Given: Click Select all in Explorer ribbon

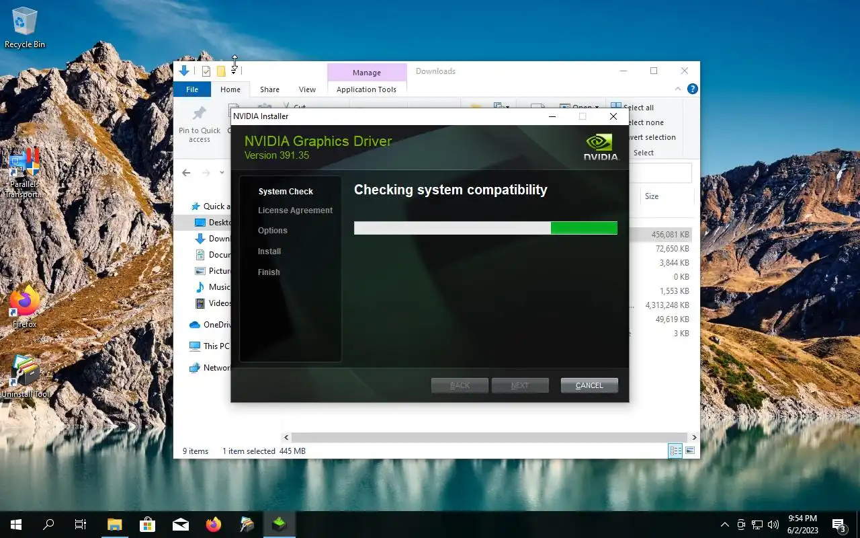Looking at the screenshot, I should [632, 108].
